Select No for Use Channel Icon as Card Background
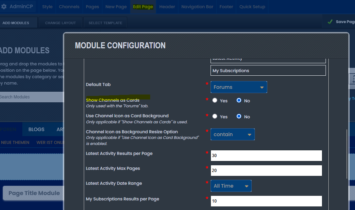The image size is (355, 210). [239, 116]
